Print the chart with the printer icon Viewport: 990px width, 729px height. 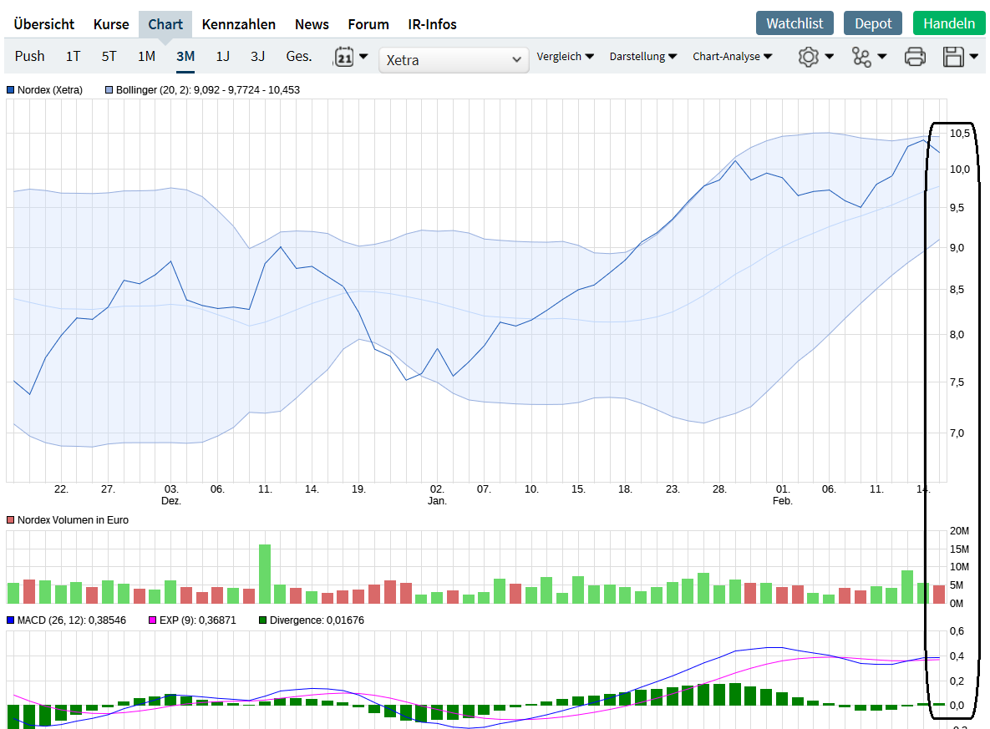[915, 57]
